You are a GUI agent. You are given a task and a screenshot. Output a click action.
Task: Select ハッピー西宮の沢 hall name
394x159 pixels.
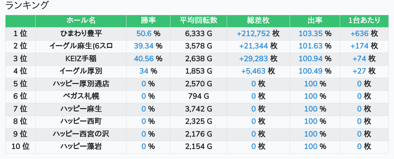(81, 134)
